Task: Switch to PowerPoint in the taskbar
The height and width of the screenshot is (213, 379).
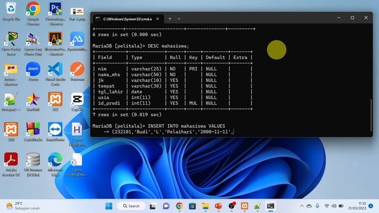Action: point(219,206)
